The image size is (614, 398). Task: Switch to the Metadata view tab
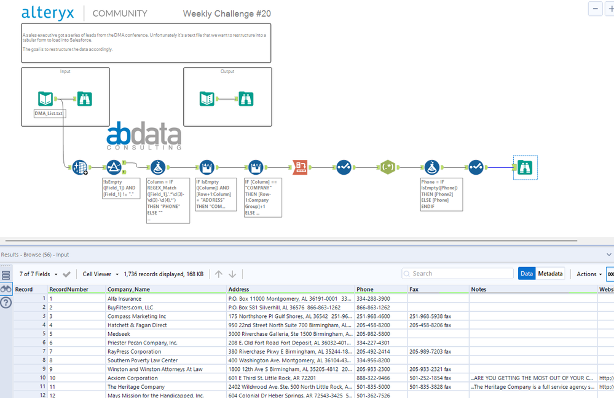[x=550, y=273]
